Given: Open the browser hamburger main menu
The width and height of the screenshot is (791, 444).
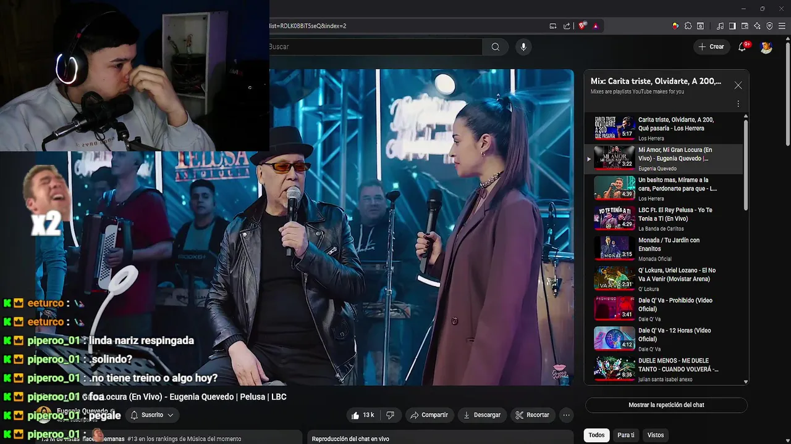Looking at the screenshot, I should (x=782, y=26).
